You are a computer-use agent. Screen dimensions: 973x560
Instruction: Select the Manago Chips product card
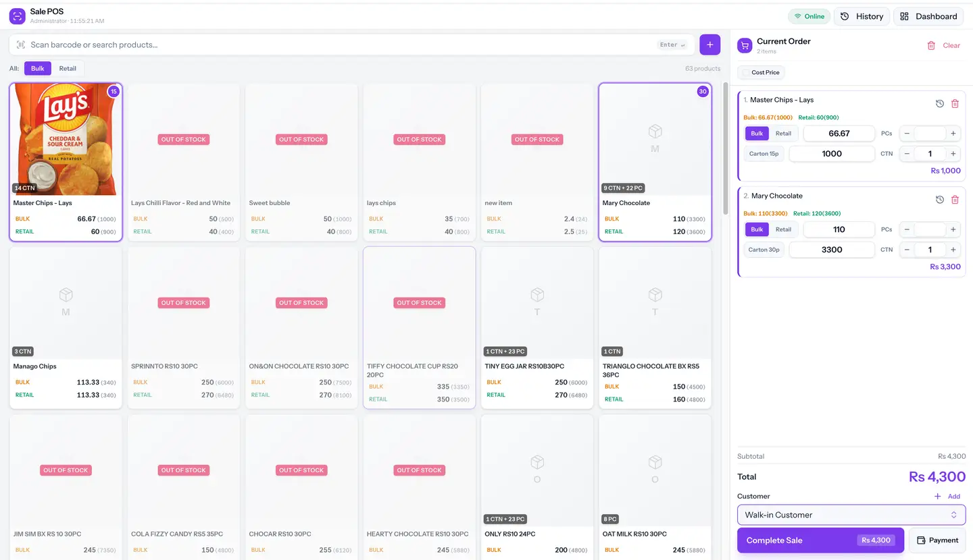point(66,327)
